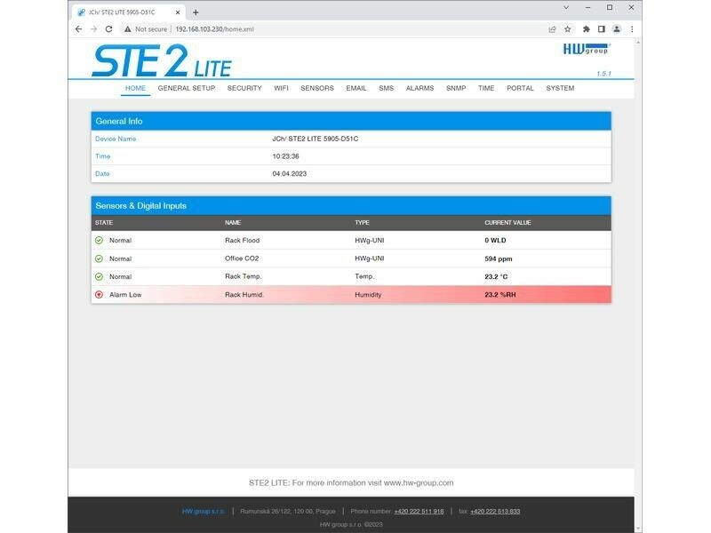
Task: Go back using the browser back arrow
Action: click(78, 28)
